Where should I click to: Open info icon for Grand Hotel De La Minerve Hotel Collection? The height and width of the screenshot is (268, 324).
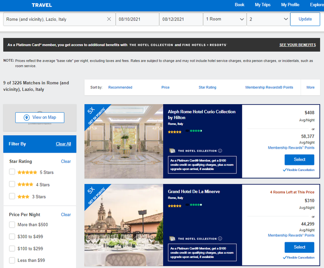220,239
